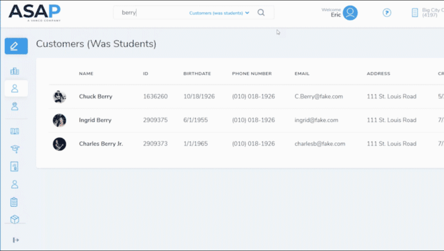Click Chuck Berry's address 111 St. Louis Road

391,97
